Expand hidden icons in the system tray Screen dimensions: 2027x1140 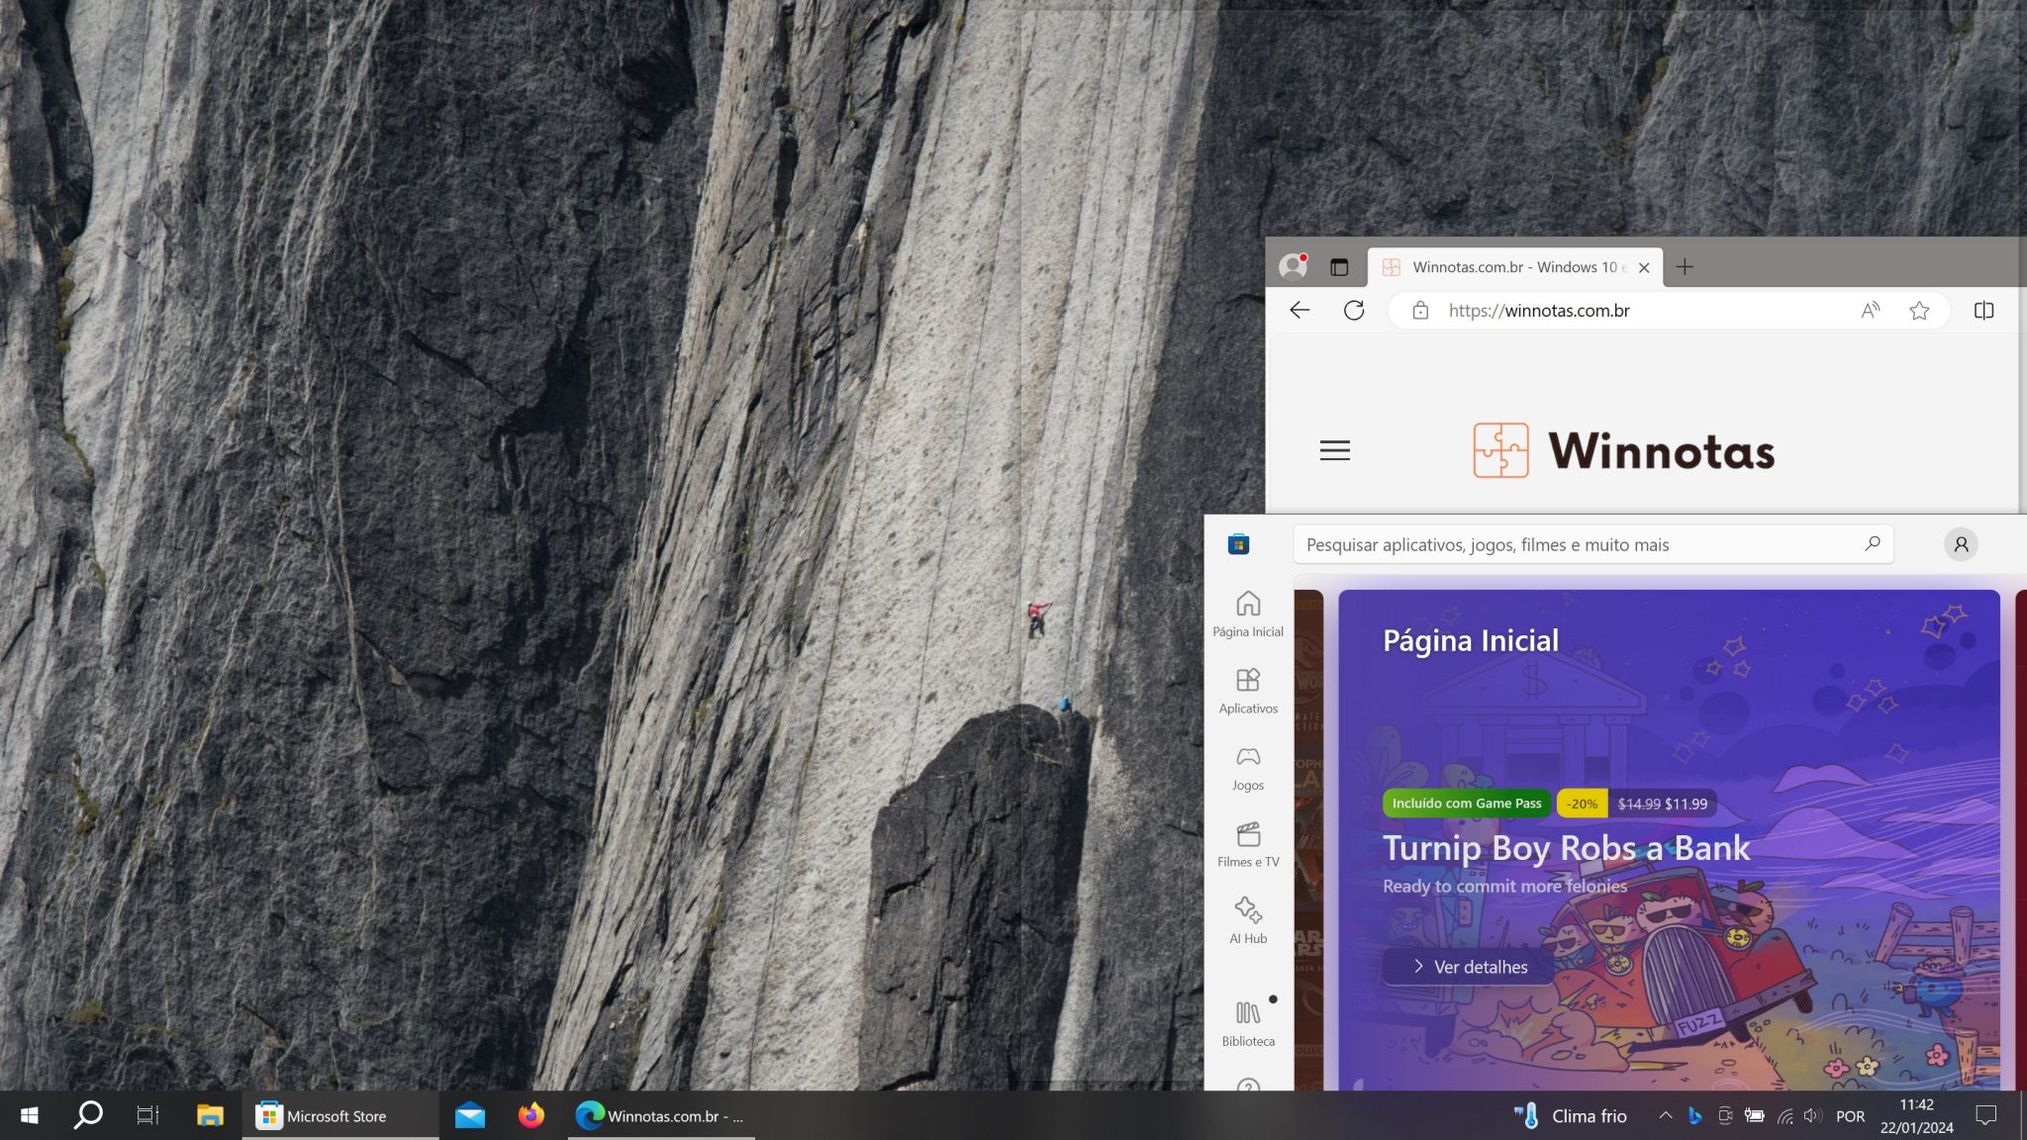[1666, 1115]
